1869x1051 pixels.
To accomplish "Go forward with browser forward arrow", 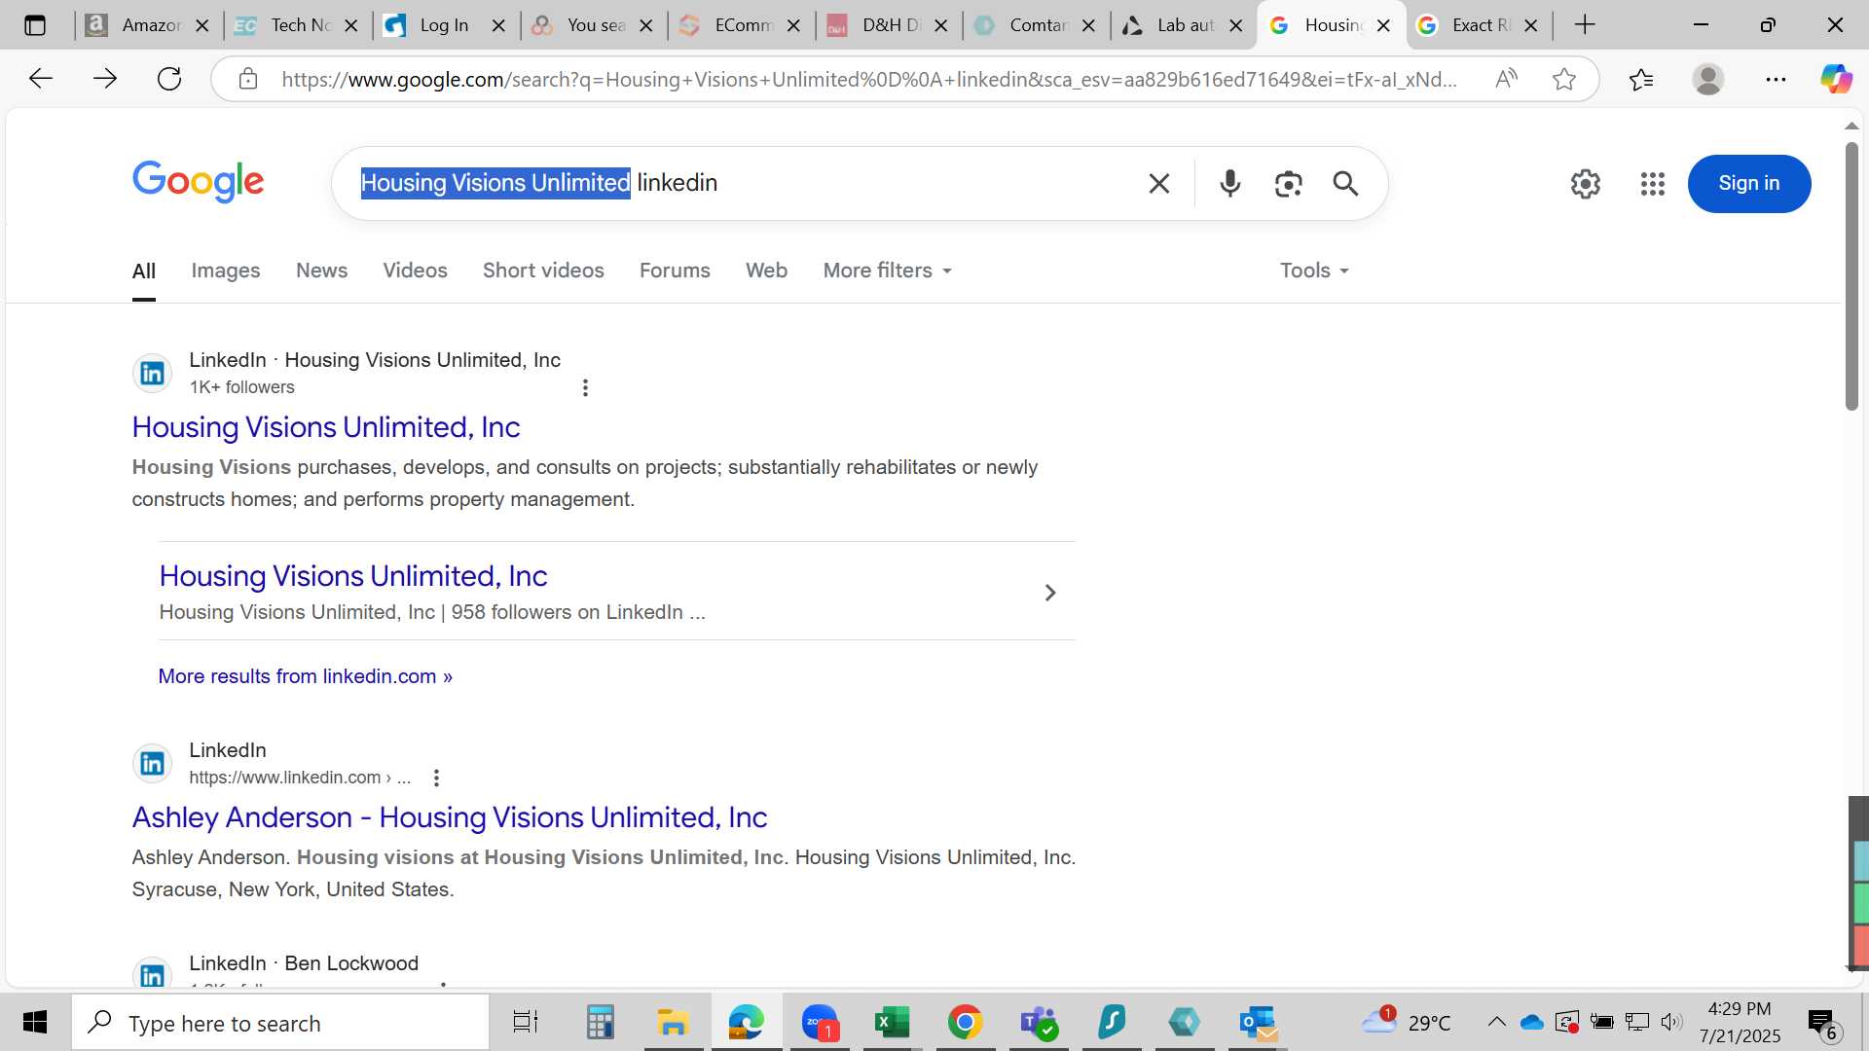I will coord(104,79).
